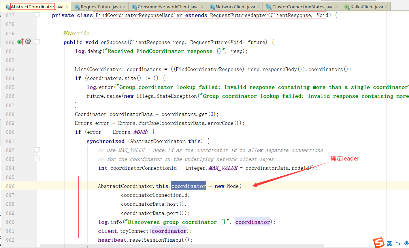Click the editor horizontal scrollbar

(x=182, y=246)
